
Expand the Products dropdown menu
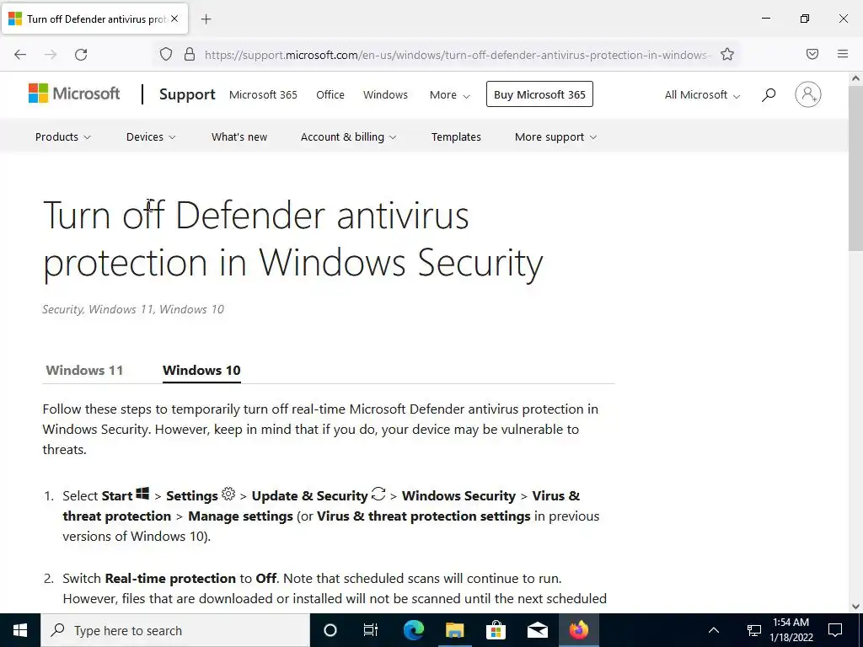(62, 137)
